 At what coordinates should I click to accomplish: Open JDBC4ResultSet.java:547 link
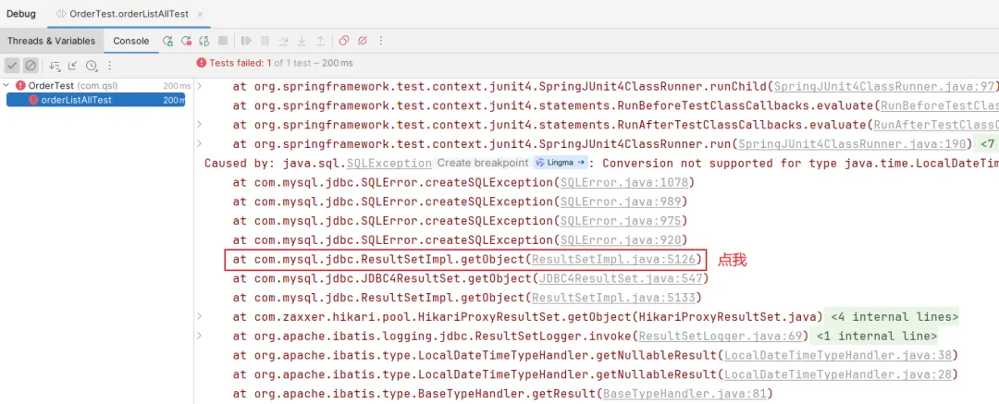click(x=620, y=278)
